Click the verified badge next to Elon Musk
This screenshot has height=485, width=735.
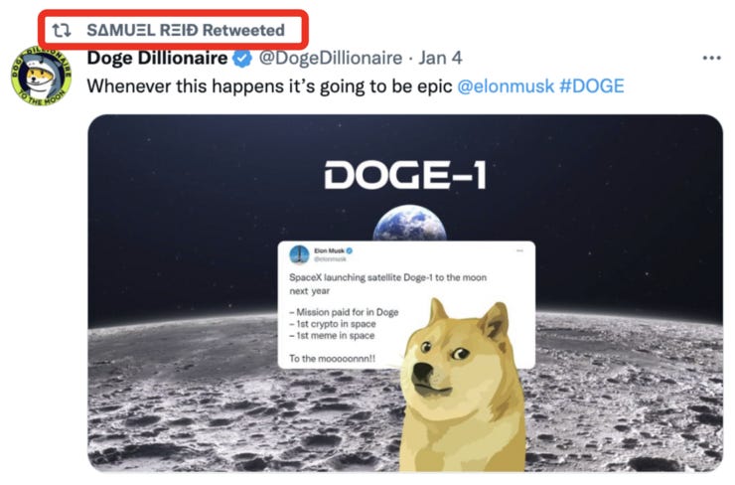click(x=350, y=250)
